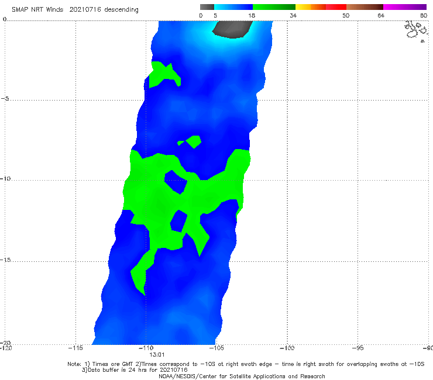Viewport: 433px width, 380px height.
Task: Click the NOAA/NESDIS credit line
Action: pos(242,376)
